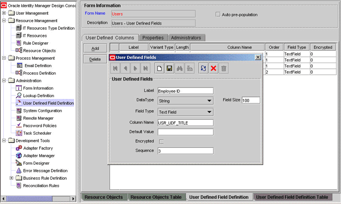
Task: Open User Defined Field Definition Table tab
Action: point(292,197)
